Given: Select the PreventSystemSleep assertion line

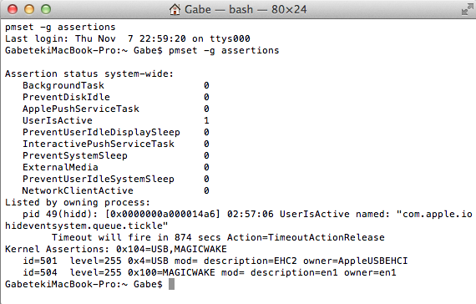Looking at the screenshot, I should [116, 155].
